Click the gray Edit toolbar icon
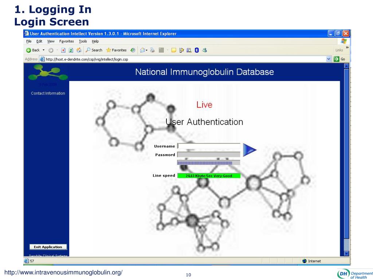The height and width of the screenshot is (279, 373). pos(161,50)
